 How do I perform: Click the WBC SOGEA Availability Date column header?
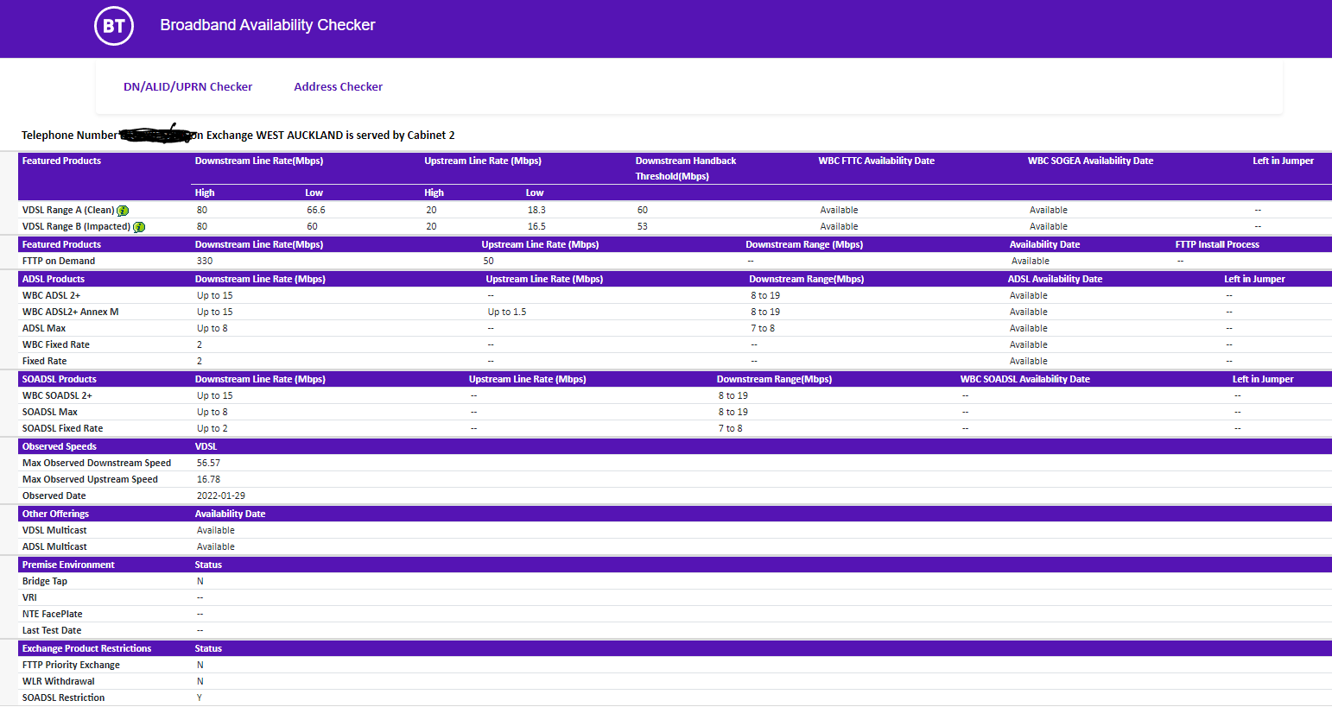pos(1090,161)
